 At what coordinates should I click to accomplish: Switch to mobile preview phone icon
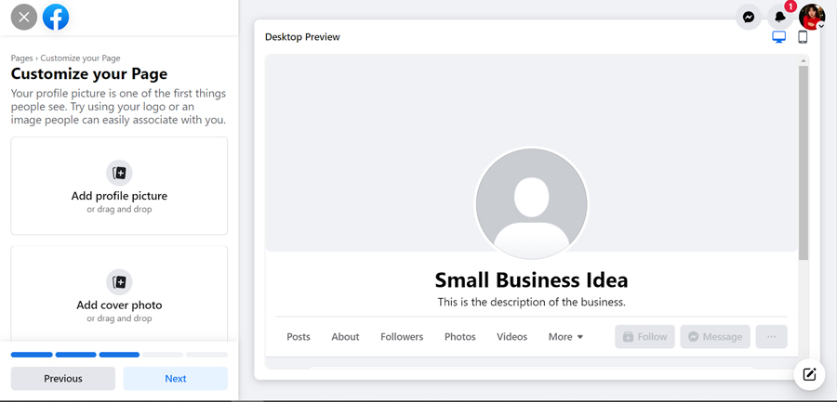click(803, 37)
